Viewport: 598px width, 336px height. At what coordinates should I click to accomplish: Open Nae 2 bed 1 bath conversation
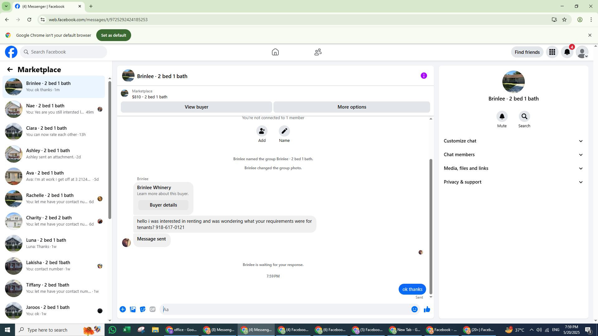54,109
